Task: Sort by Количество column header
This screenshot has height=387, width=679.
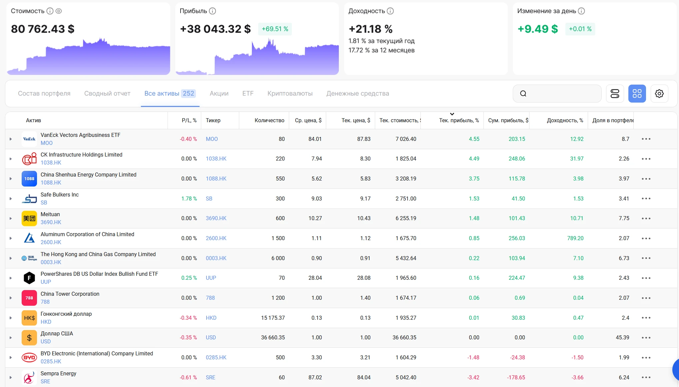Action: [270, 120]
